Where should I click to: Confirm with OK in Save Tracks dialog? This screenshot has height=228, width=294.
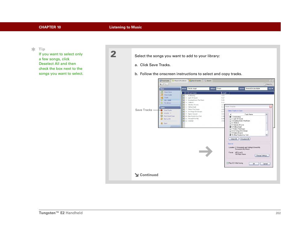pyautogui.click(x=254, y=164)
